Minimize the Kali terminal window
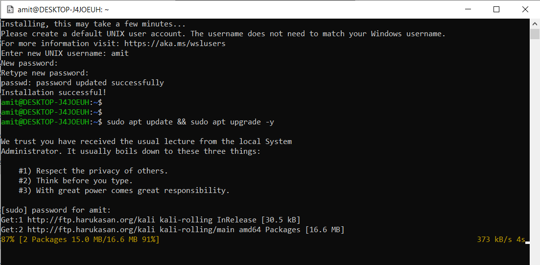Viewport: 540px width, 265px height. pos(467,10)
